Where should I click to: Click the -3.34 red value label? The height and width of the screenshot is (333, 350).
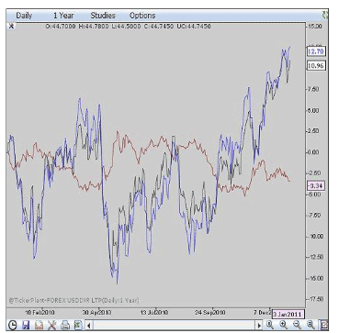(x=316, y=185)
